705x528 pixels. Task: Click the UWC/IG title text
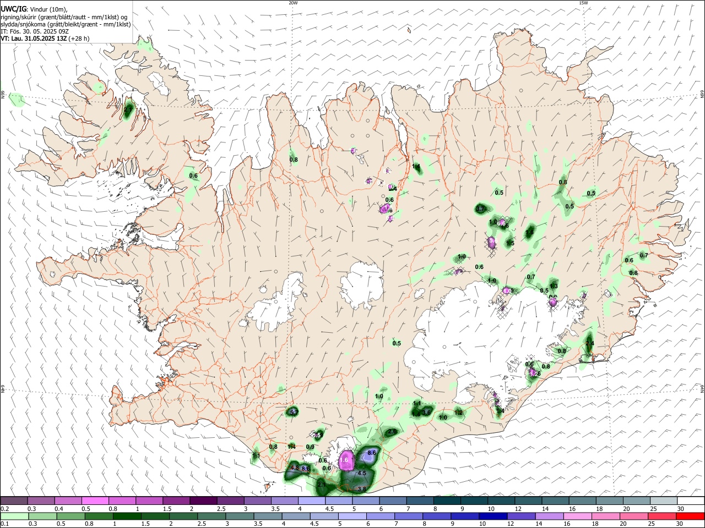coord(14,9)
